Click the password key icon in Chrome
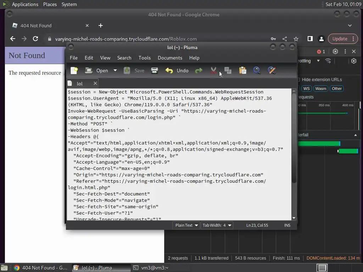The height and width of the screenshot is (272, 363). click(273, 39)
